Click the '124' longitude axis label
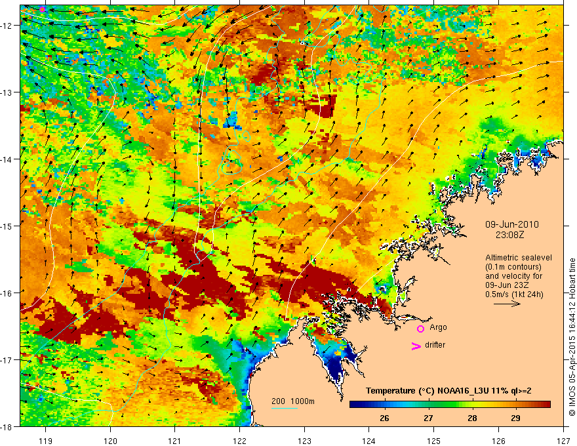The image size is (577, 446). coord(369,441)
